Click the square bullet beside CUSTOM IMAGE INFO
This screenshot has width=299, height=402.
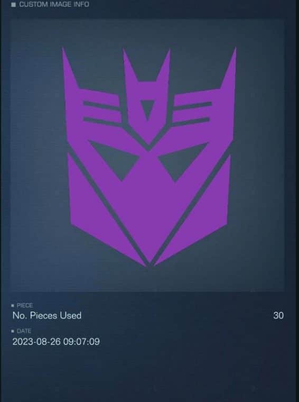pyautogui.click(x=14, y=5)
